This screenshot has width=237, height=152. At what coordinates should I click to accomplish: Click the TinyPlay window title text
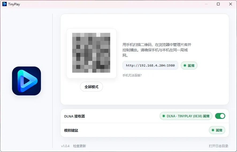point(14,4)
